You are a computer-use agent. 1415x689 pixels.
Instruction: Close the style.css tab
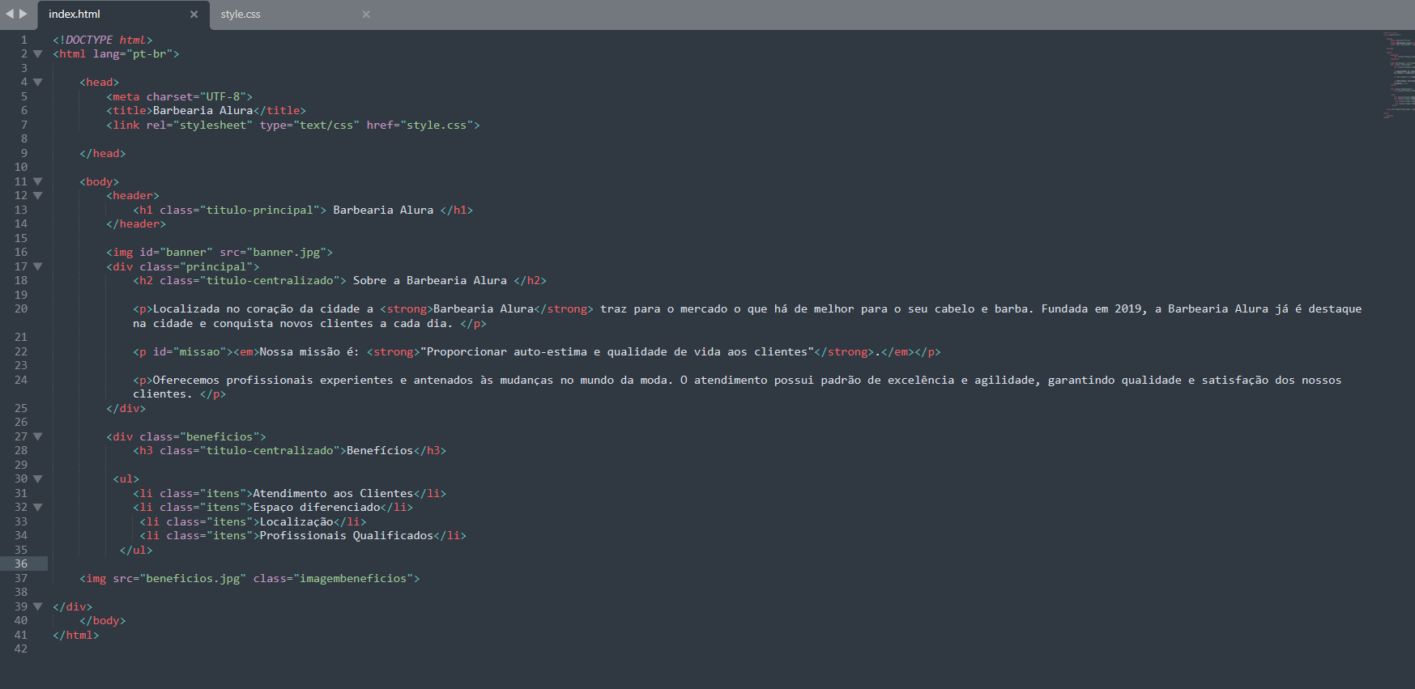point(366,15)
